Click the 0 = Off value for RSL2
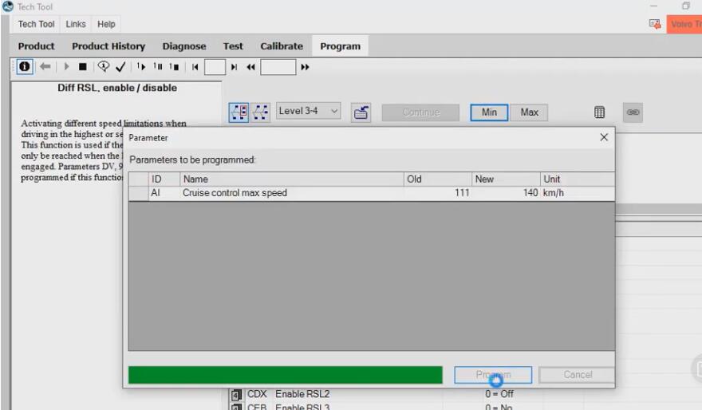 499,394
